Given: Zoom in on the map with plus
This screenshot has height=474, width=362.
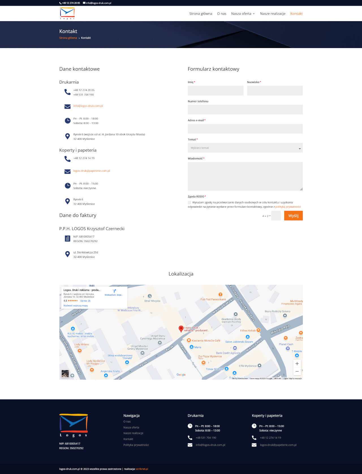Looking at the screenshot, I should [x=297, y=364].
